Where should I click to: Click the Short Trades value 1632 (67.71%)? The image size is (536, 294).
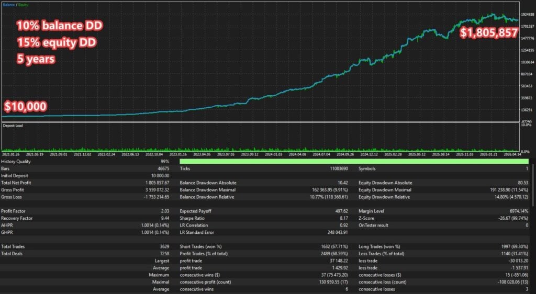334,246
